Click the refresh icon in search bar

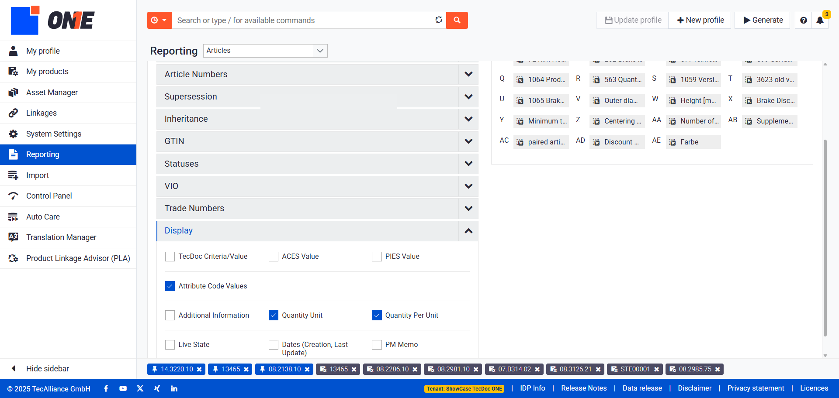tap(439, 20)
